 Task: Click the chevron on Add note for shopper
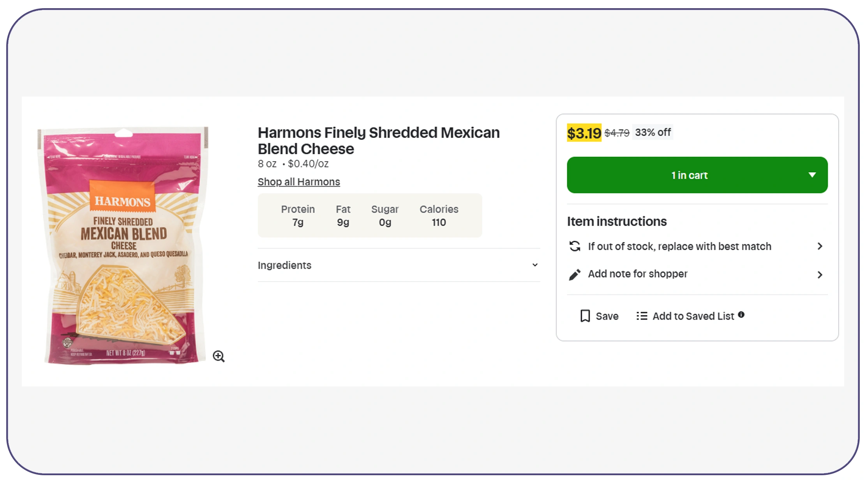820,275
